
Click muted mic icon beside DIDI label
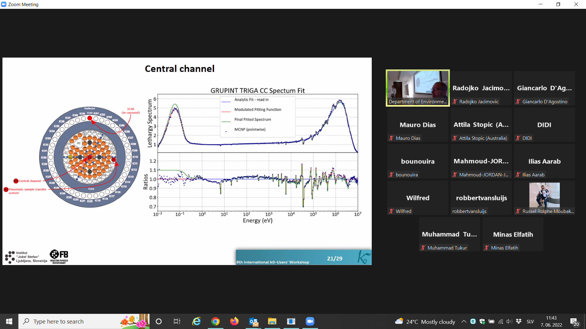tap(518, 138)
